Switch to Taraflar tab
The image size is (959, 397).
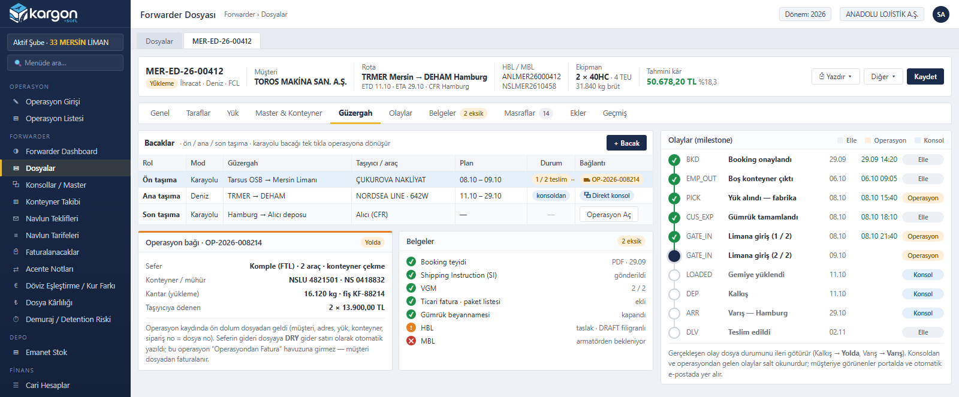(x=198, y=113)
